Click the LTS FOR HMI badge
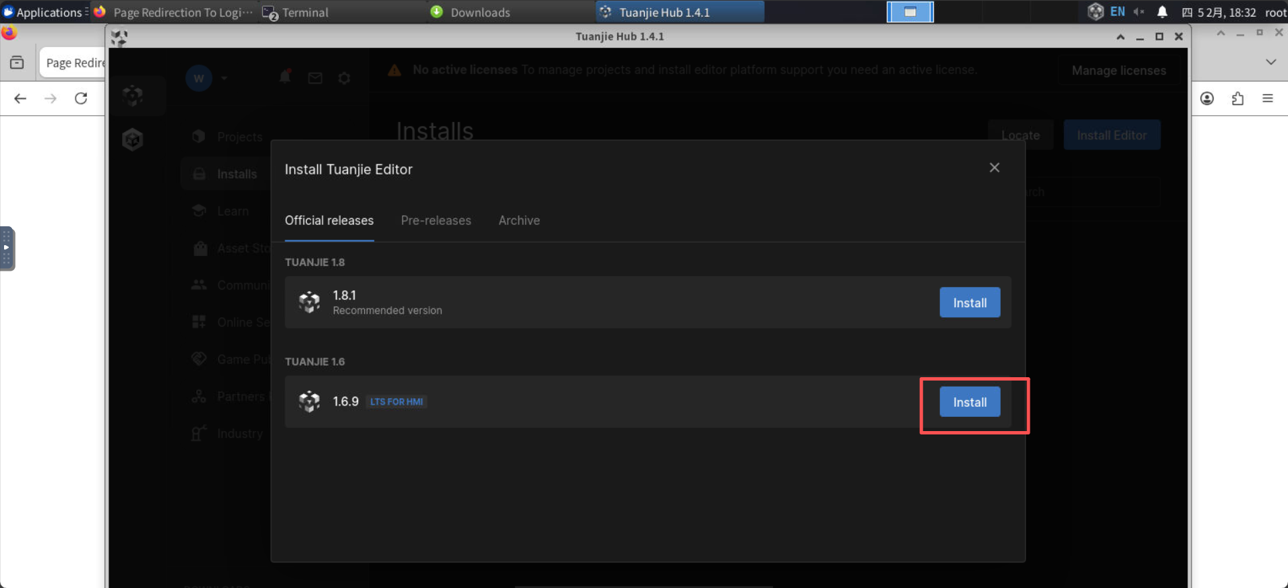 point(397,401)
